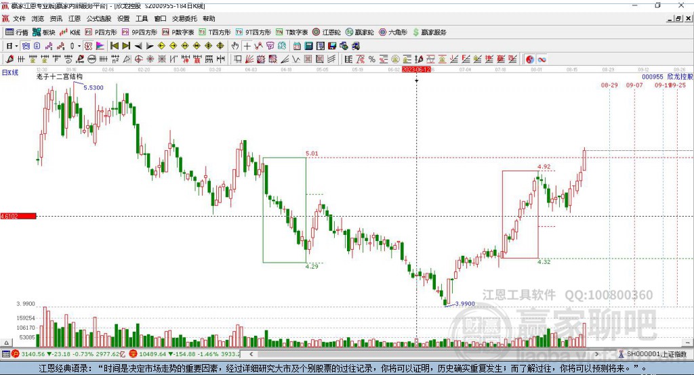This screenshot has height=375, width=694.
Task: Click the 5.01 price level label
Action: tap(312, 154)
